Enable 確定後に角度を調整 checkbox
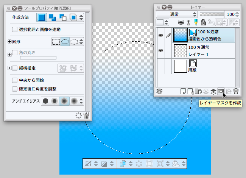 pyautogui.click(x=15, y=89)
